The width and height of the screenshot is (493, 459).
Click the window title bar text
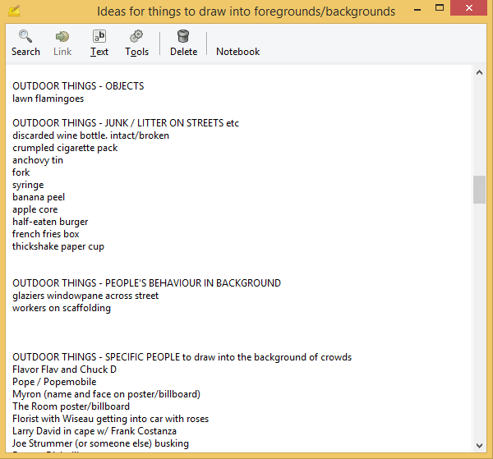click(x=246, y=11)
